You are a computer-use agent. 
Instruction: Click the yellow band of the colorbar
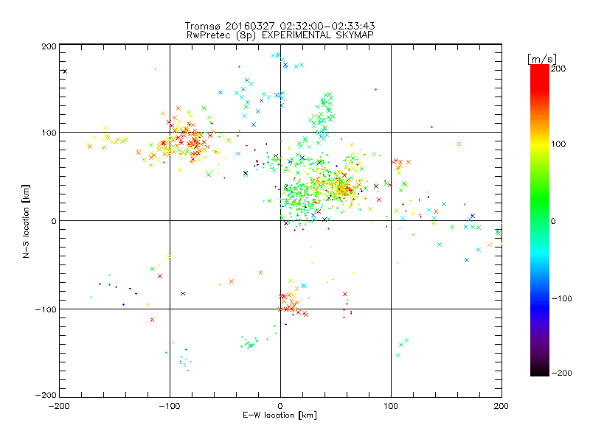click(x=540, y=144)
